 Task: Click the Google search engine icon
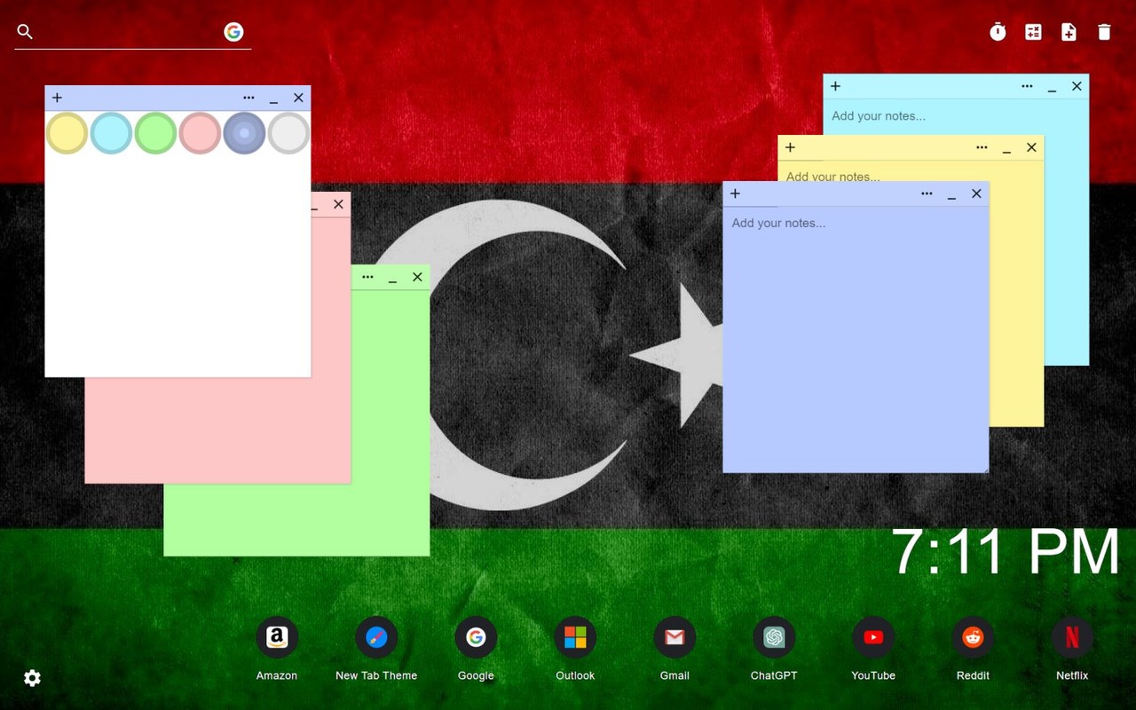pos(233,32)
